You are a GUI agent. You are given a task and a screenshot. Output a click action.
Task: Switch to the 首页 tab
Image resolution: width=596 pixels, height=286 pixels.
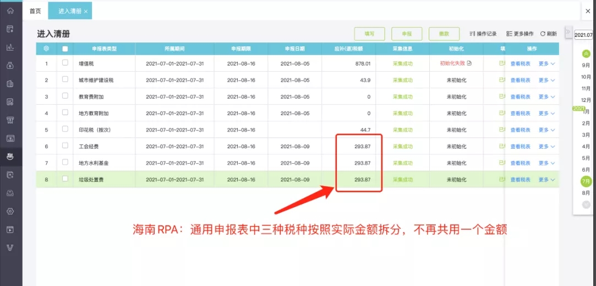click(35, 11)
